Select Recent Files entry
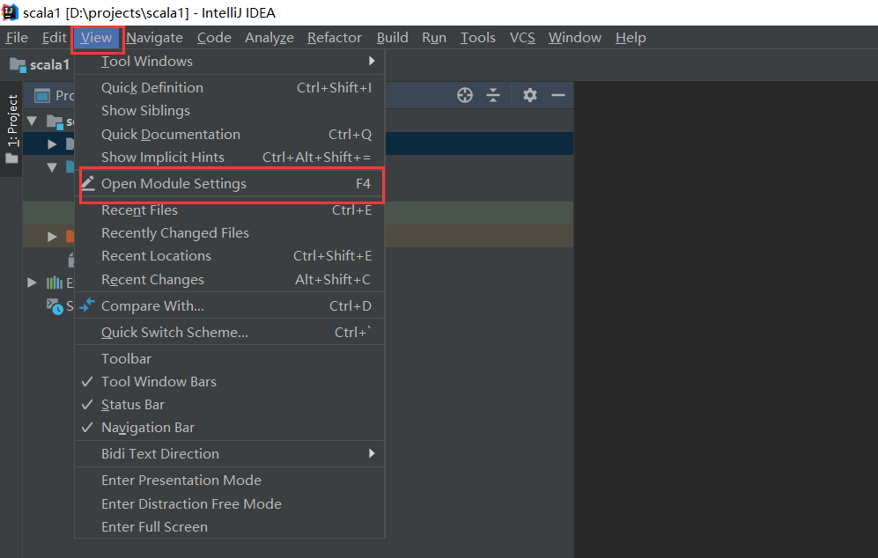Screen dimensions: 878x558 pyautogui.click(x=230, y=209)
